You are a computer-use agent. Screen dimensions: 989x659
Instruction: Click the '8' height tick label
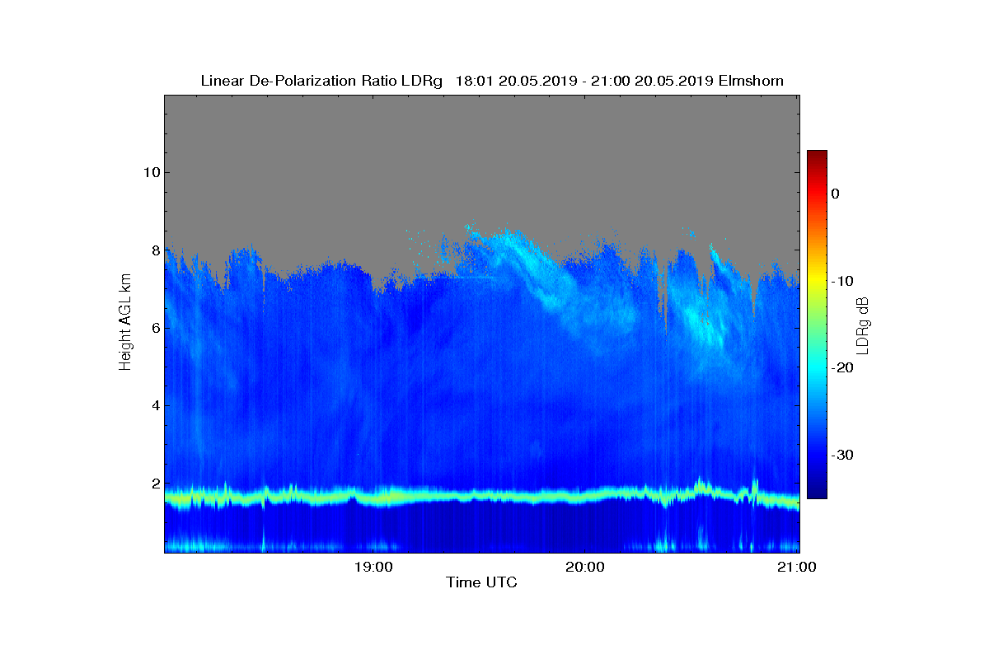156,250
